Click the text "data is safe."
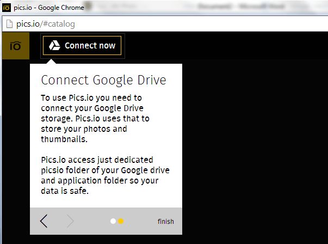The width and height of the screenshot is (328, 244). coord(65,191)
